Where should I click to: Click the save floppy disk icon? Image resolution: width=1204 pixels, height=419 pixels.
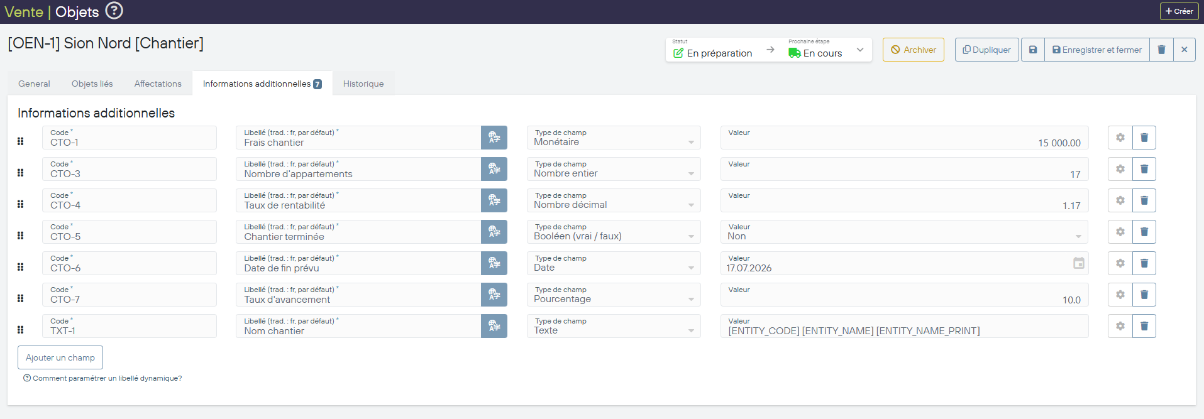pos(1032,50)
